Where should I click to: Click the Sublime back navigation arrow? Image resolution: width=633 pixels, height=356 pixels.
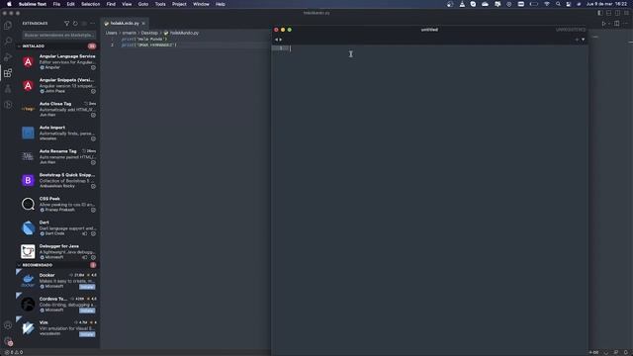pos(276,40)
